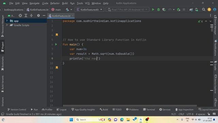
Task: Toggle the Project tool window
Action: click(2, 47)
